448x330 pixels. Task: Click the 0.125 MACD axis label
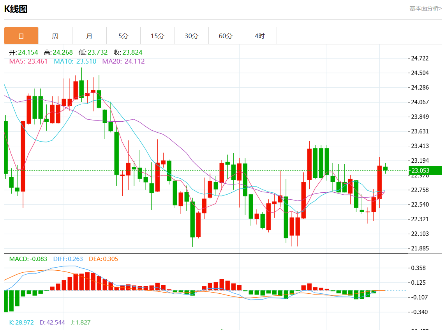tap(418, 282)
